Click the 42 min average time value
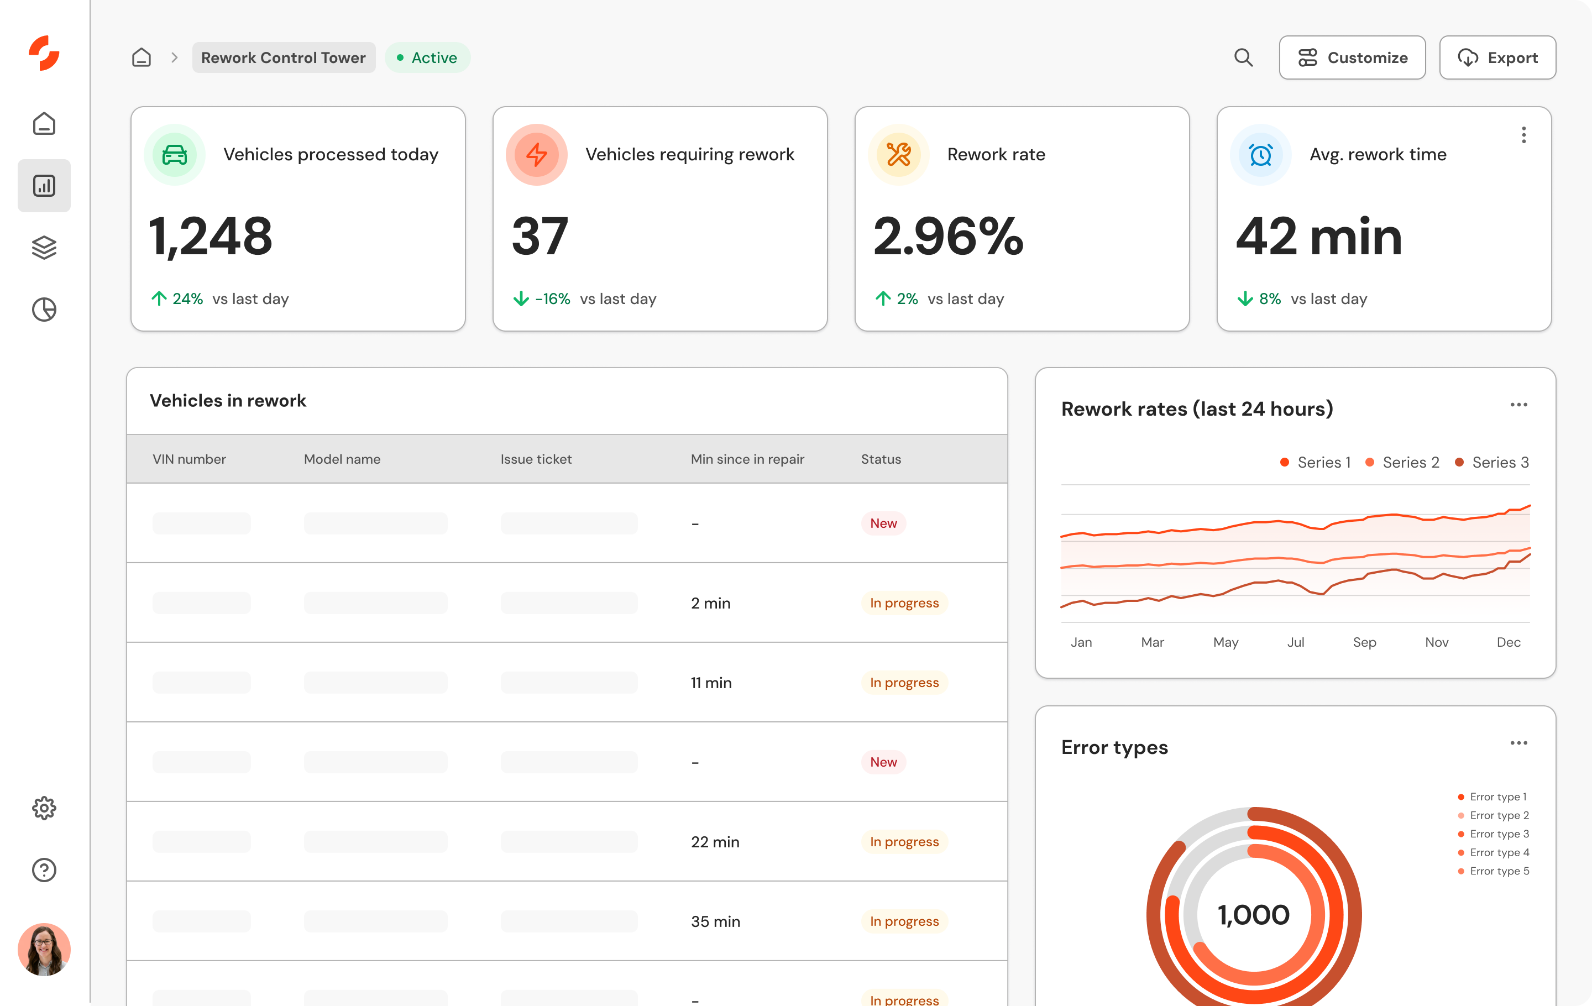Screen dimensions: 1592x1006 point(1318,237)
